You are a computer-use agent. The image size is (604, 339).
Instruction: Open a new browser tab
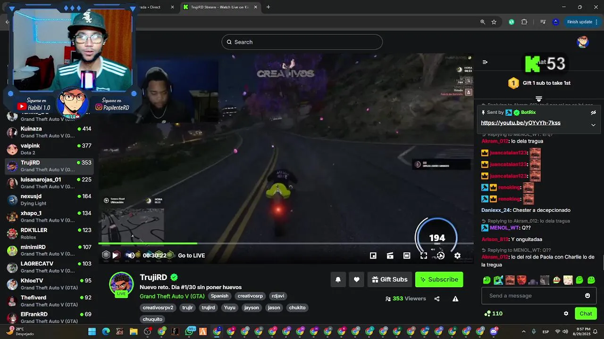point(268,7)
